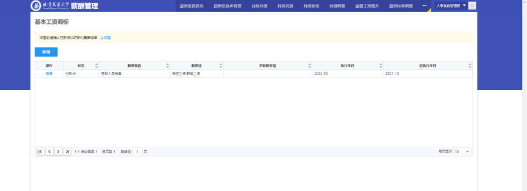Go to the first page of records

click(41, 151)
